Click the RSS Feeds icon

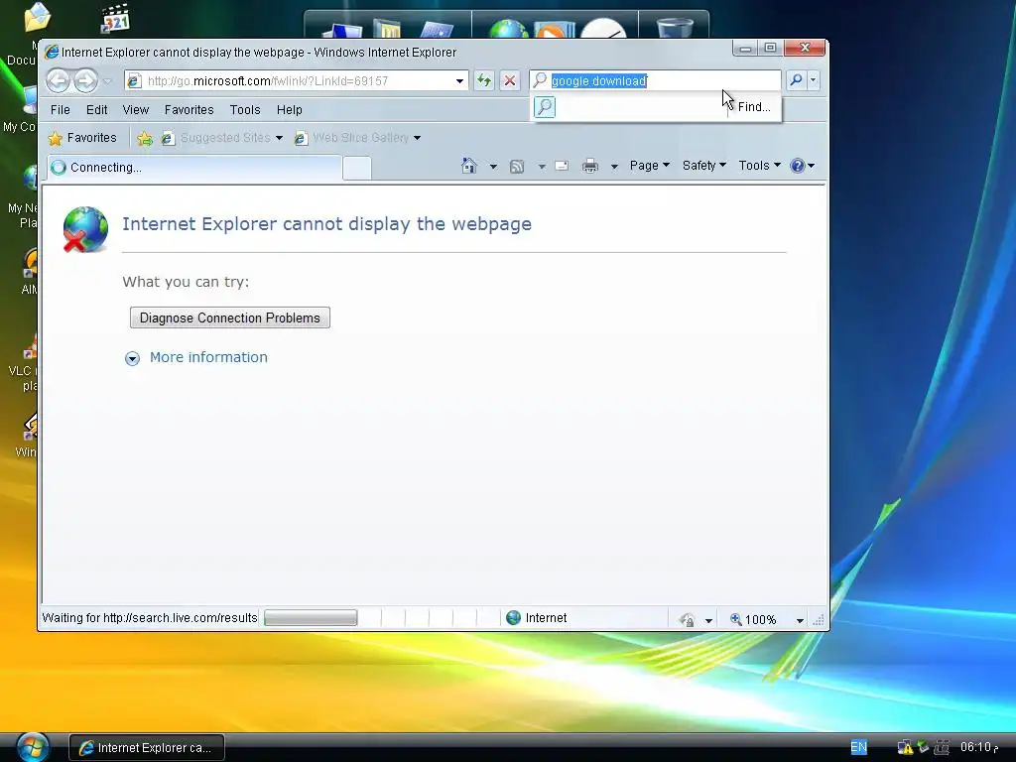(516, 167)
